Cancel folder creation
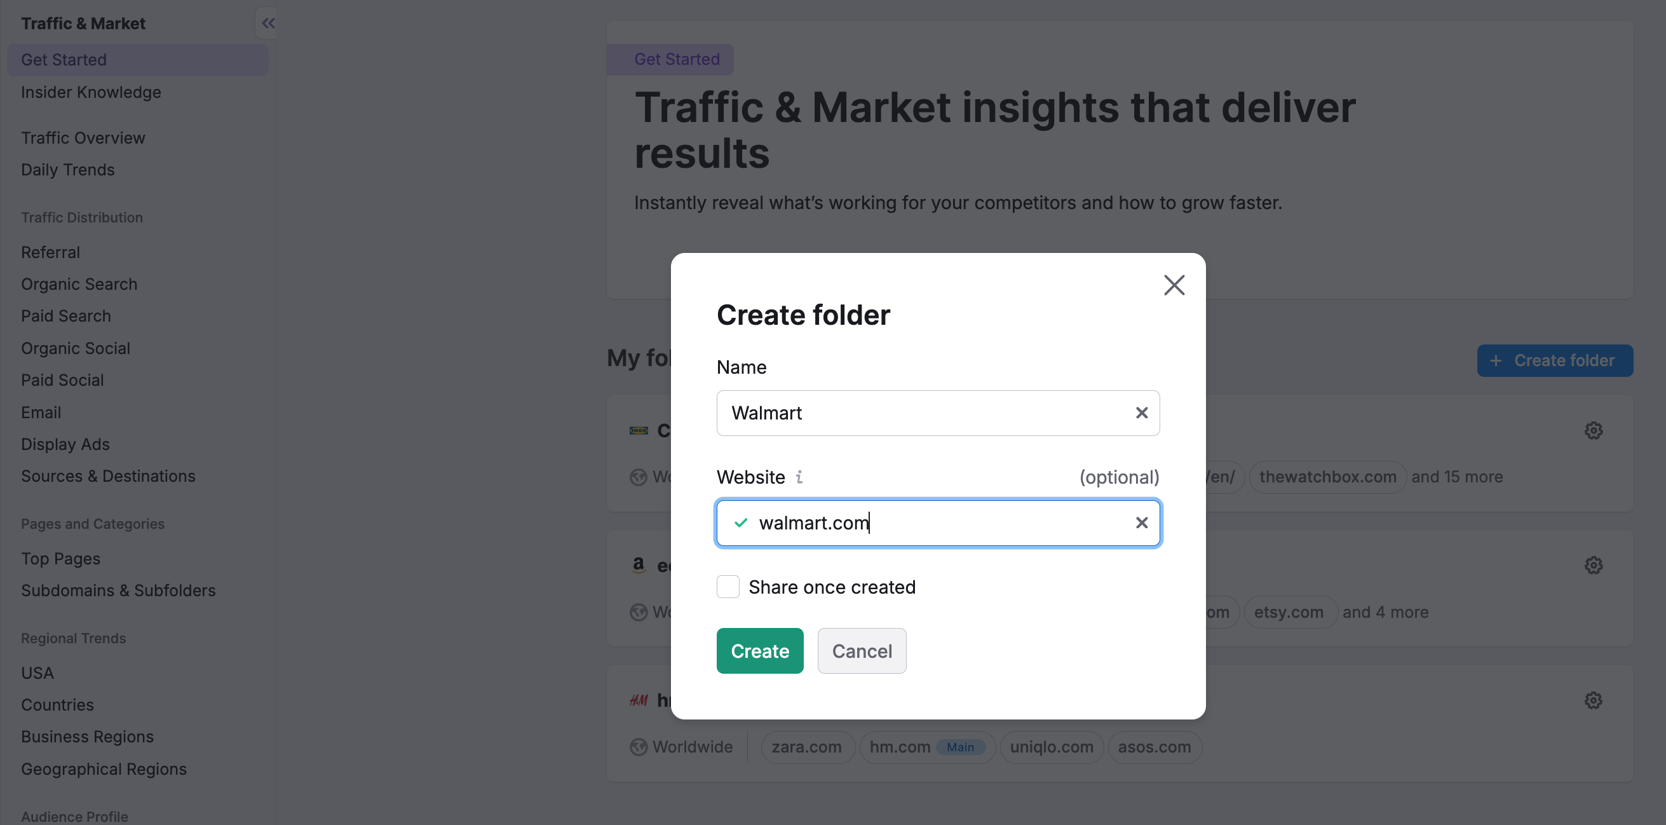The height and width of the screenshot is (825, 1666). pyautogui.click(x=862, y=651)
